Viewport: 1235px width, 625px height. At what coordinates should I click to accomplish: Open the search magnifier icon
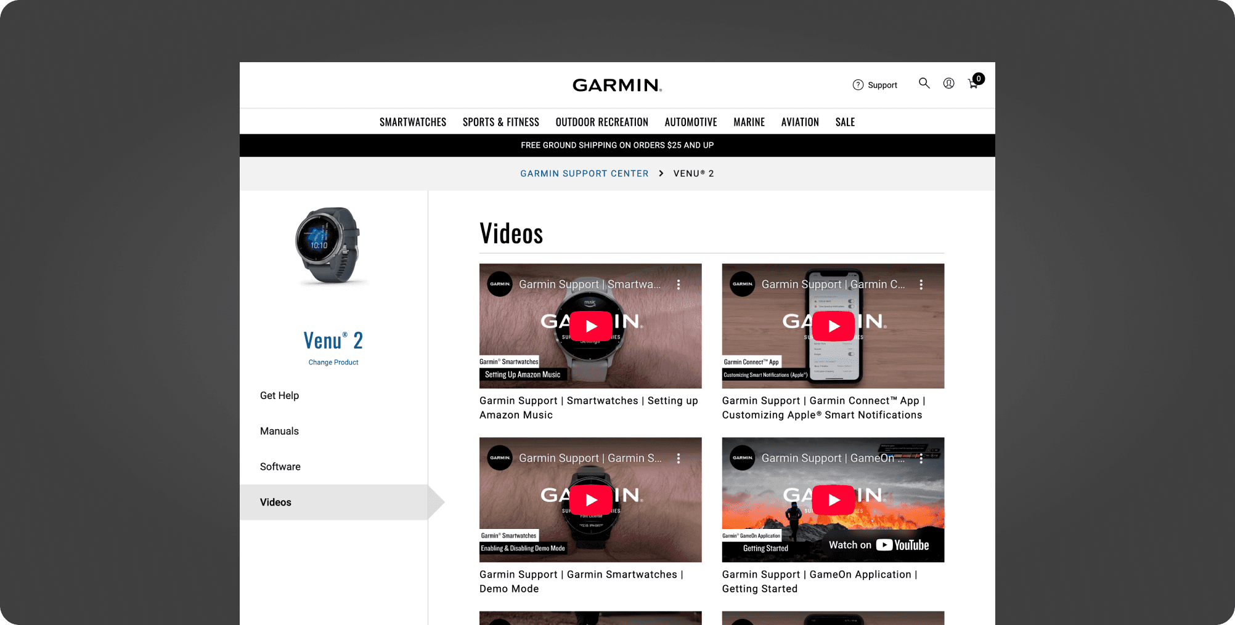(924, 83)
